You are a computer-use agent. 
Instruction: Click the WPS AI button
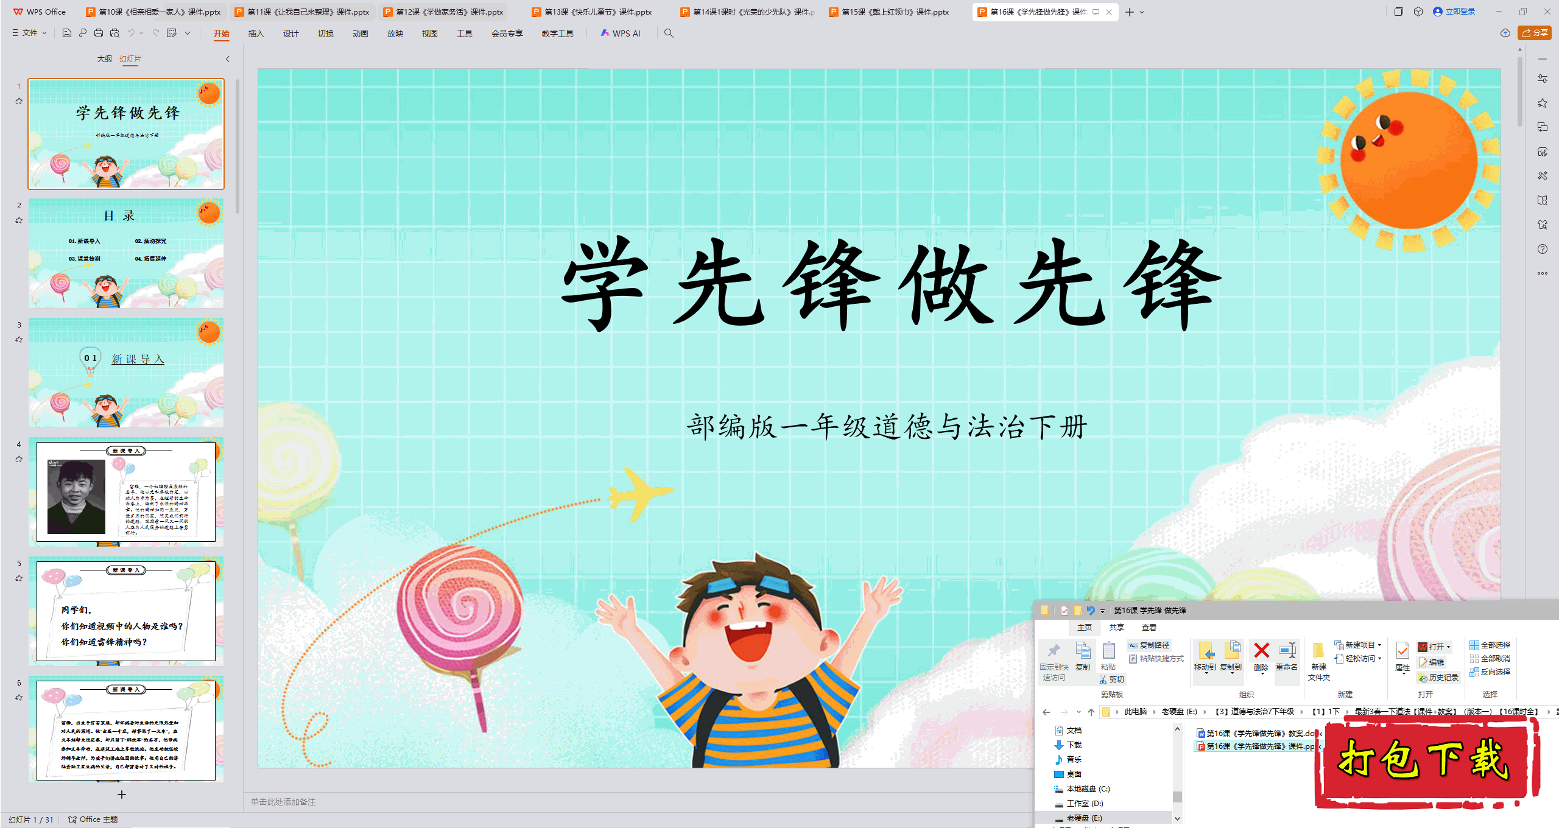pyautogui.click(x=621, y=33)
